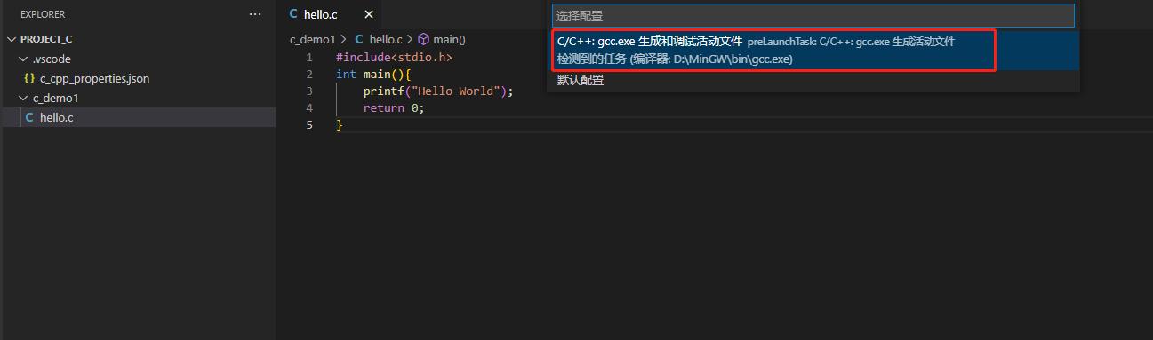This screenshot has width=1153, height=340.
Task: Click line number 1 in the gutter
Action: (x=309, y=57)
